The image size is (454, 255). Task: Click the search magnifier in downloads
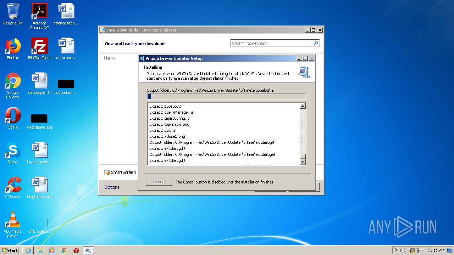click(x=316, y=43)
